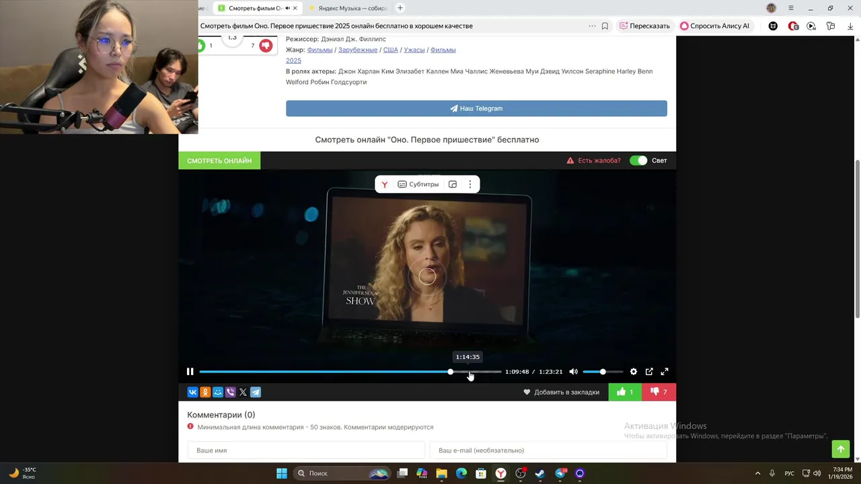Screen dimensions: 861x484
Task: Share via VK icon
Action: 192,392
